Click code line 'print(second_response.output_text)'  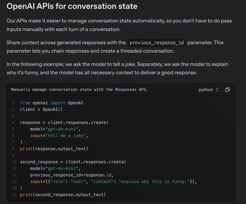(x=63, y=195)
